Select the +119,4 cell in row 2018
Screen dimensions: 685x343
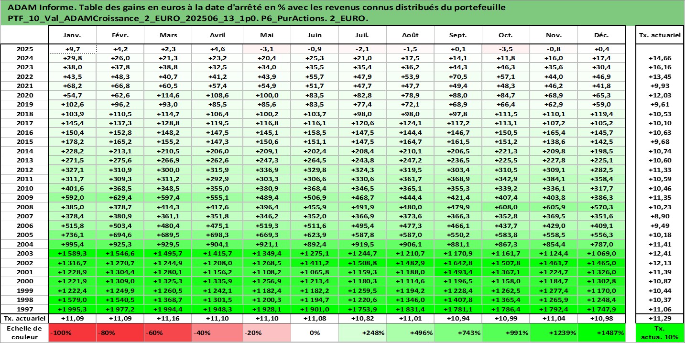pos(601,114)
